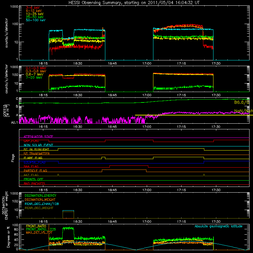Click the raised SAA_FLAG segment
The width and height of the screenshot is (253, 253).
click(129, 165)
